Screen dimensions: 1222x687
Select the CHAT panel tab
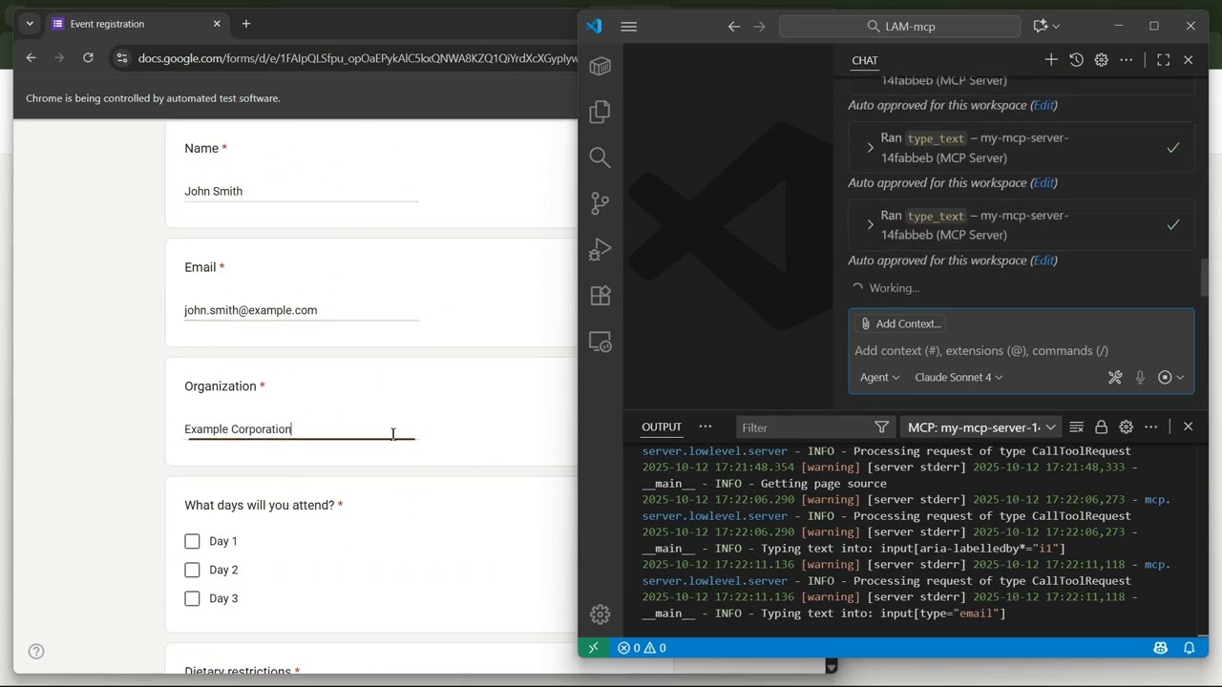(x=865, y=60)
